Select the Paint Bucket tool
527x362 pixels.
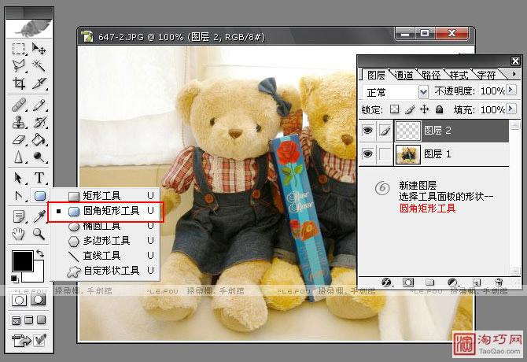coord(39,139)
